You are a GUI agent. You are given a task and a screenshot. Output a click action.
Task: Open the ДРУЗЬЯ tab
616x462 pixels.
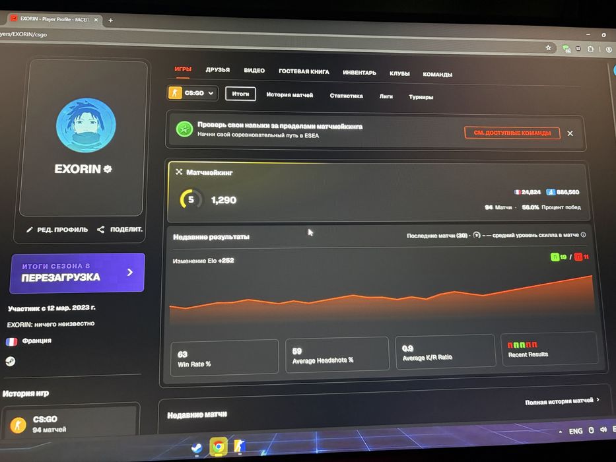pyautogui.click(x=218, y=70)
